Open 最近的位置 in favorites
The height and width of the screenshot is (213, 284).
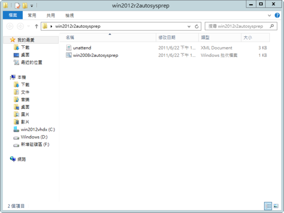[32, 62]
